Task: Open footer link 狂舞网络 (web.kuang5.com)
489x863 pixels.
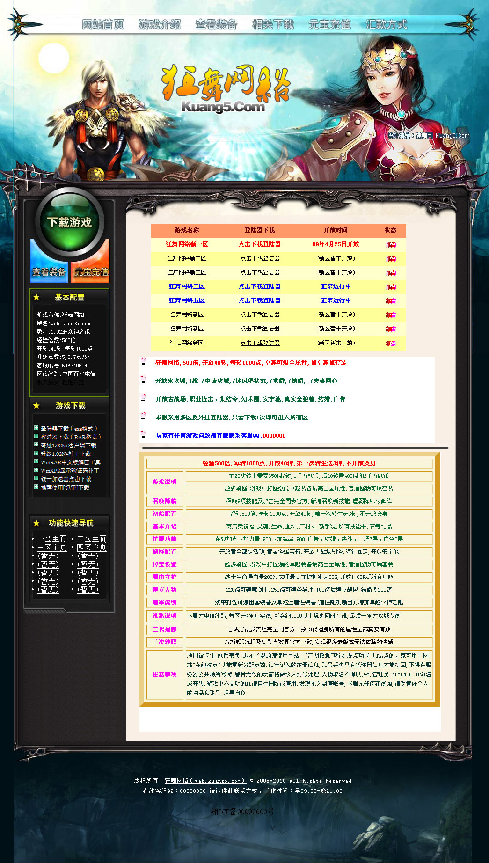Action: 205,781
